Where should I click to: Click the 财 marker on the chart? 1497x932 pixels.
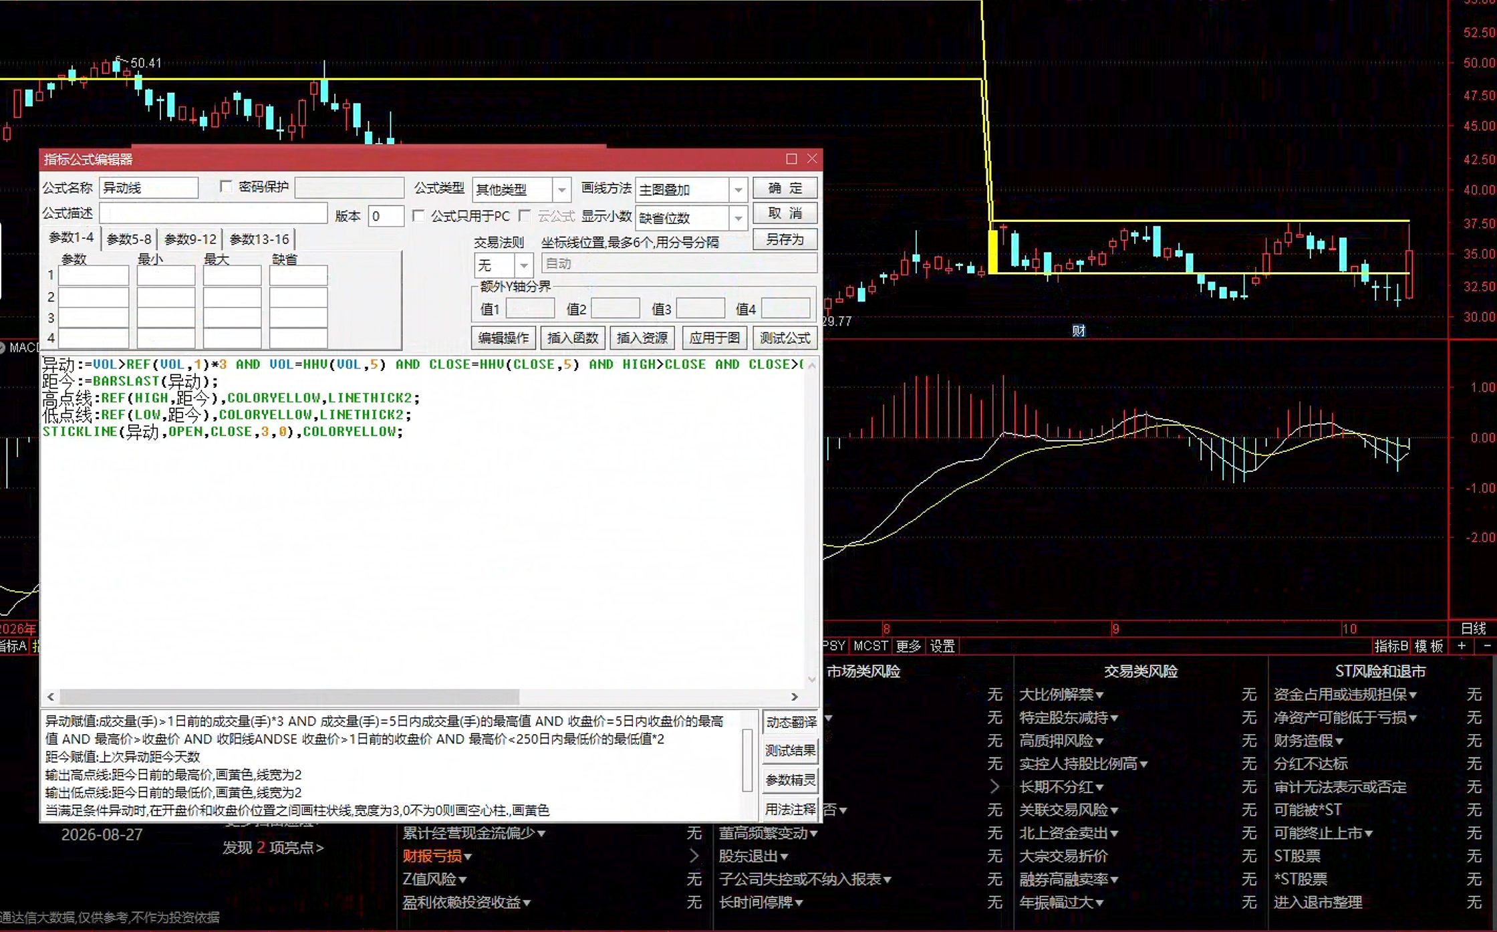click(1079, 330)
